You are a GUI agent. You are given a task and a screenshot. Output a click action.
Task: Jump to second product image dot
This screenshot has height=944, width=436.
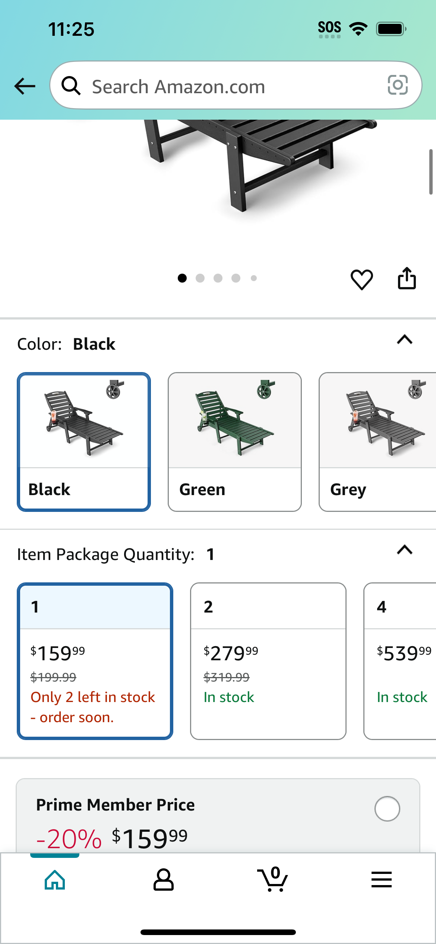(200, 278)
